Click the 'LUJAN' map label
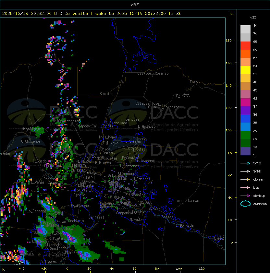Screen dimensions: 270x273 [80, 184]
